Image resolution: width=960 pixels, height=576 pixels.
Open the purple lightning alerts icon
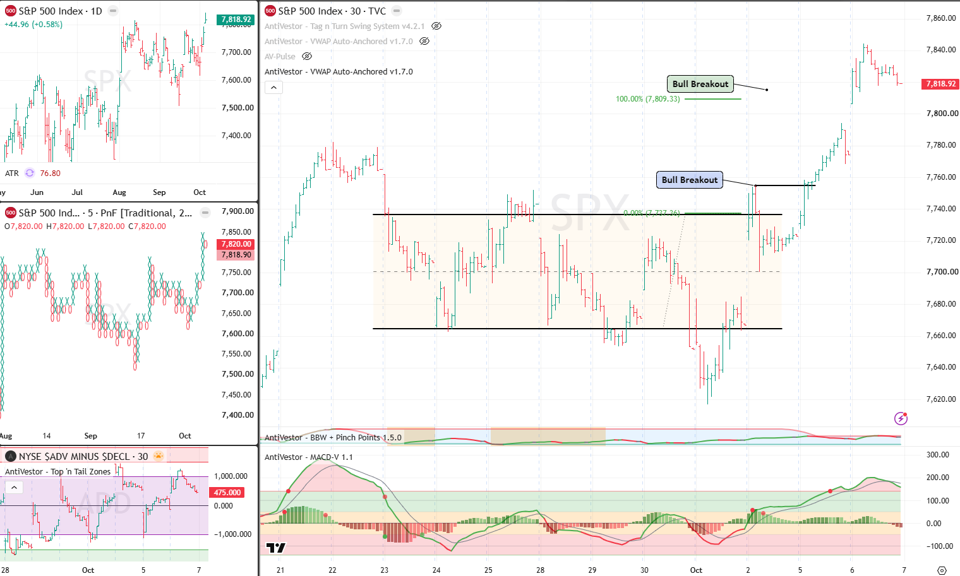pos(901,418)
